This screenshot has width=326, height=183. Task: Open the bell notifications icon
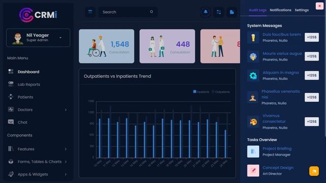coord(206,12)
